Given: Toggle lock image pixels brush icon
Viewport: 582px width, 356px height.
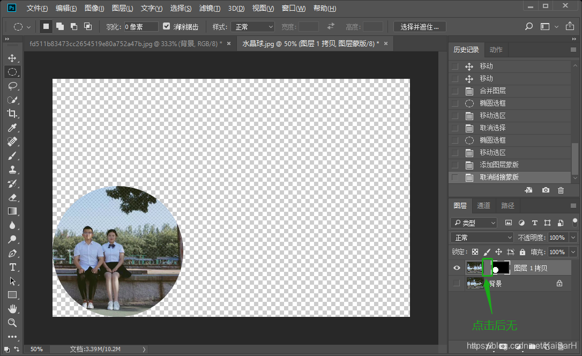Looking at the screenshot, I should pyautogui.click(x=487, y=252).
